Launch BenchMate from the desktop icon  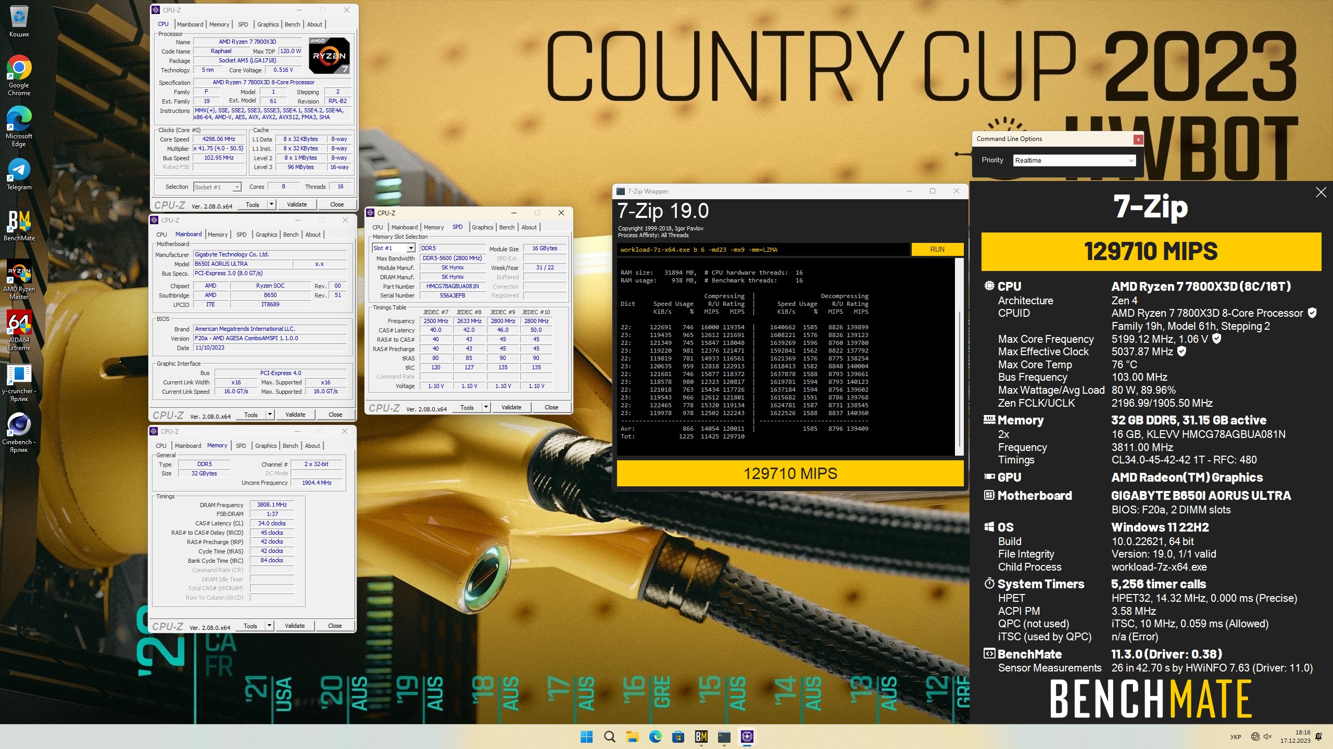tap(19, 225)
